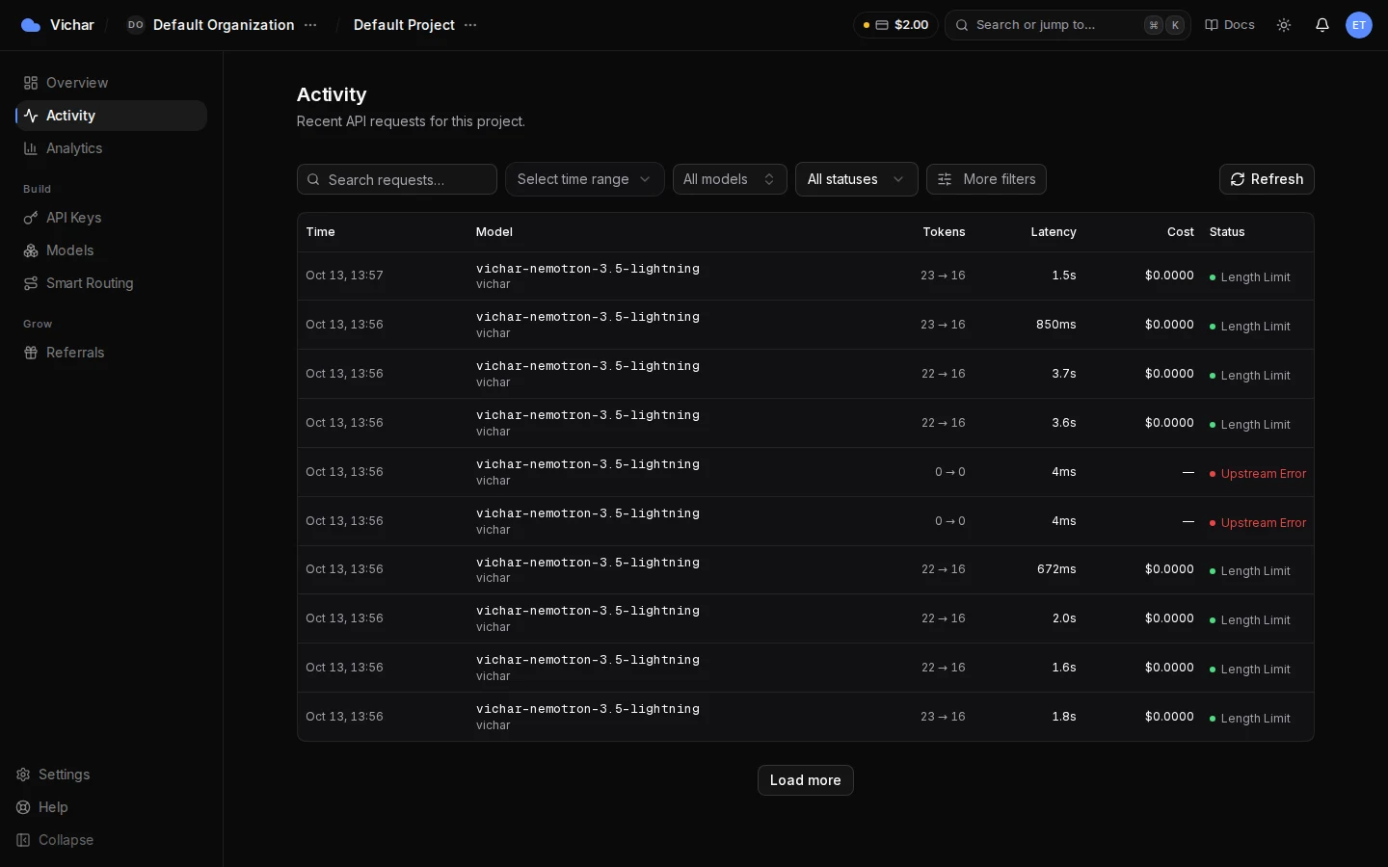
Task: Open Default Project options ellipsis
Action: (470, 25)
